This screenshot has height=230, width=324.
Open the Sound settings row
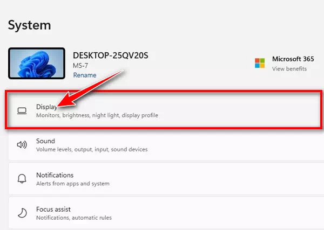point(166,145)
